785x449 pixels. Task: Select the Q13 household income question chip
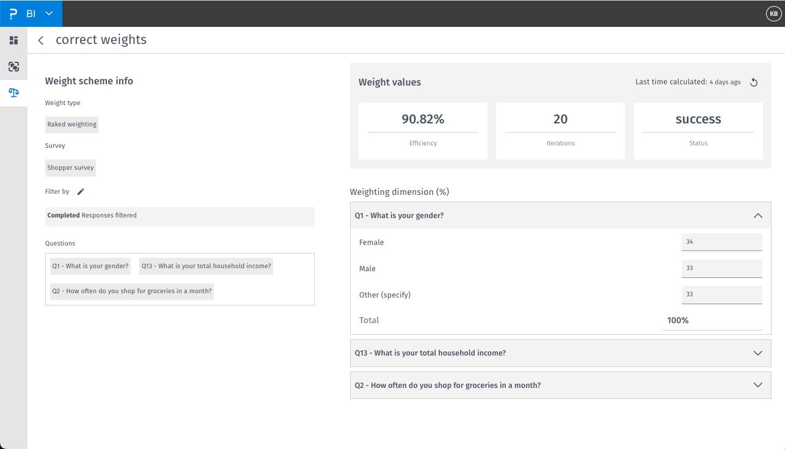pyautogui.click(x=206, y=266)
